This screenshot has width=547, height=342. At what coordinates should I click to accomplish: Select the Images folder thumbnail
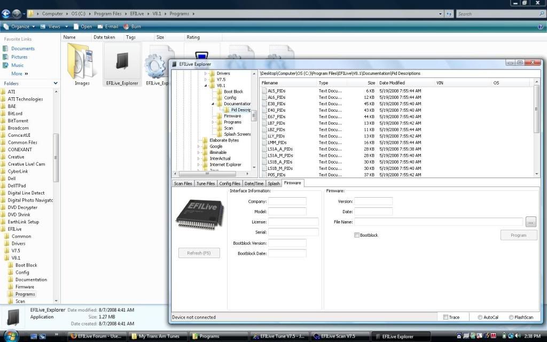pos(82,64)
